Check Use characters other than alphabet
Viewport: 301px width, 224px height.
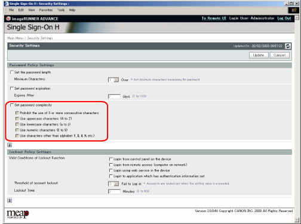(17, 136)
